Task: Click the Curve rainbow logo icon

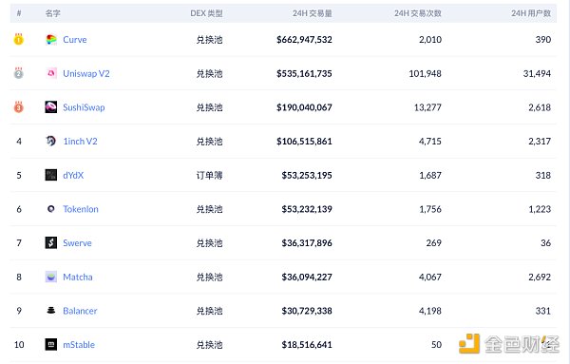Action: (x=51, y=39)
